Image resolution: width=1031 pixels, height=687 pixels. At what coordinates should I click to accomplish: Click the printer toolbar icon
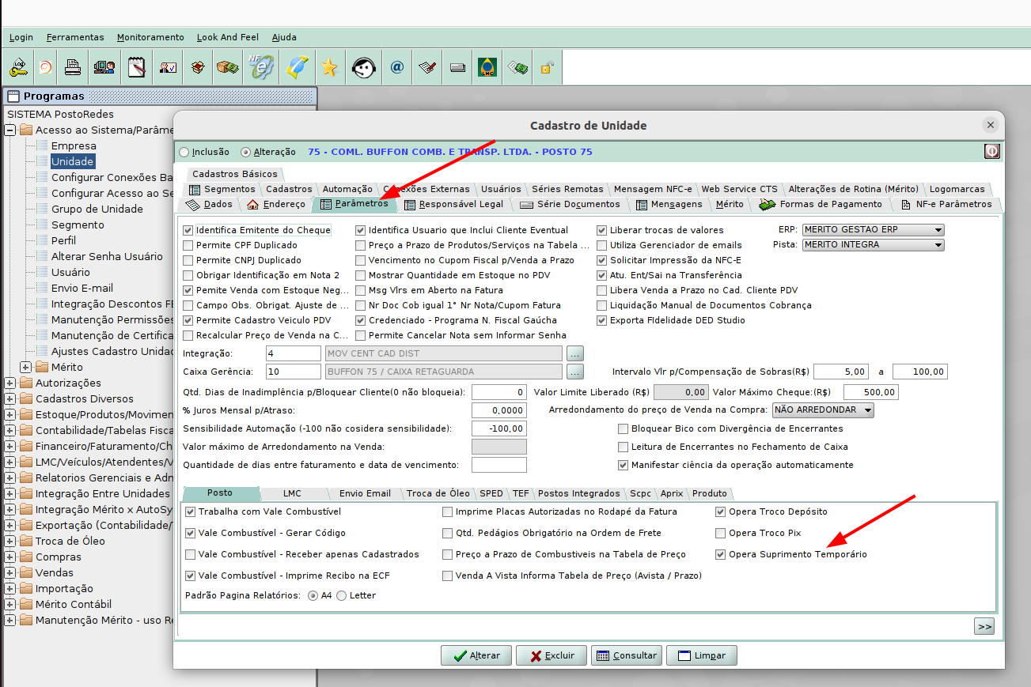click(73, 68)
